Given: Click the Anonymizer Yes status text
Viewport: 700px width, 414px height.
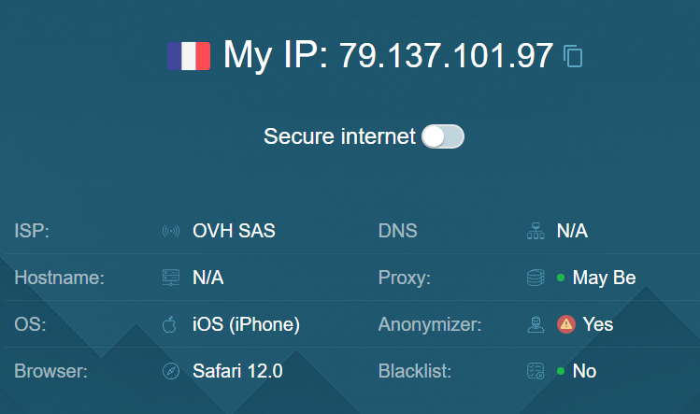Looking at the screenshot, I should 598,324.
